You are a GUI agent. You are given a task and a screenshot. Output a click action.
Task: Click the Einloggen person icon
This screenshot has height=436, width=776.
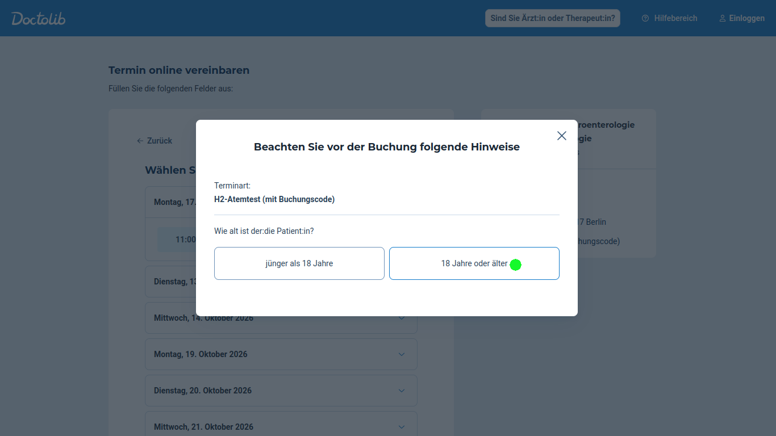(723, 18)
